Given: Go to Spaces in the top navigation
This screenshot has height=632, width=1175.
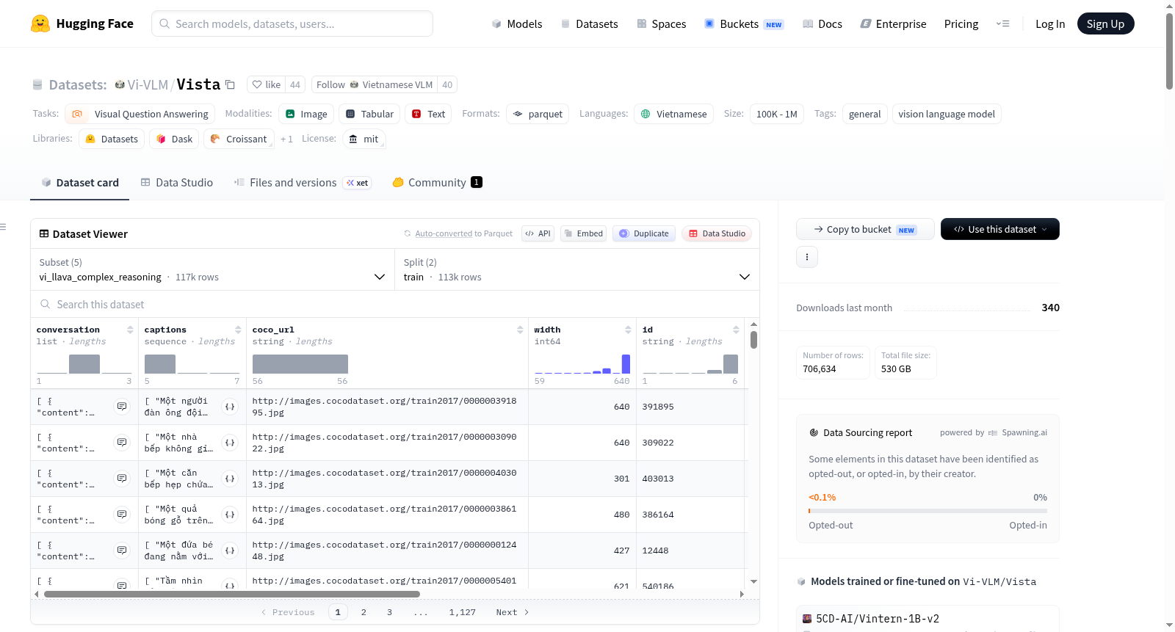Looking at the screenshot, I should (x=662, y=23).
